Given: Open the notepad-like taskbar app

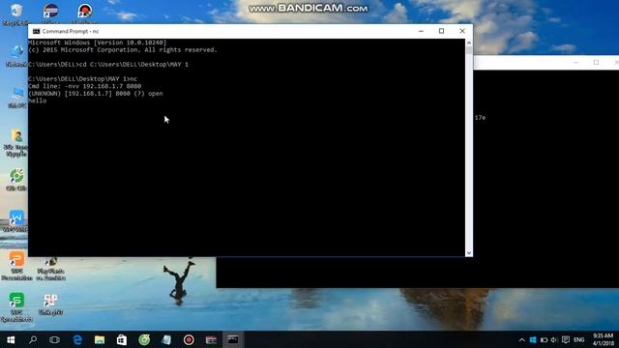Looking at the screenshot, I should click(166, 339).
